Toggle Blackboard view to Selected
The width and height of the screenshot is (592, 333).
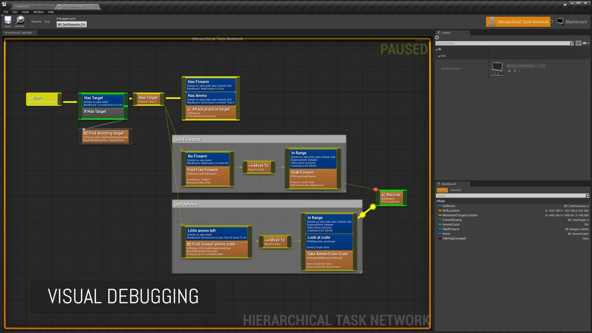(456, 190)
